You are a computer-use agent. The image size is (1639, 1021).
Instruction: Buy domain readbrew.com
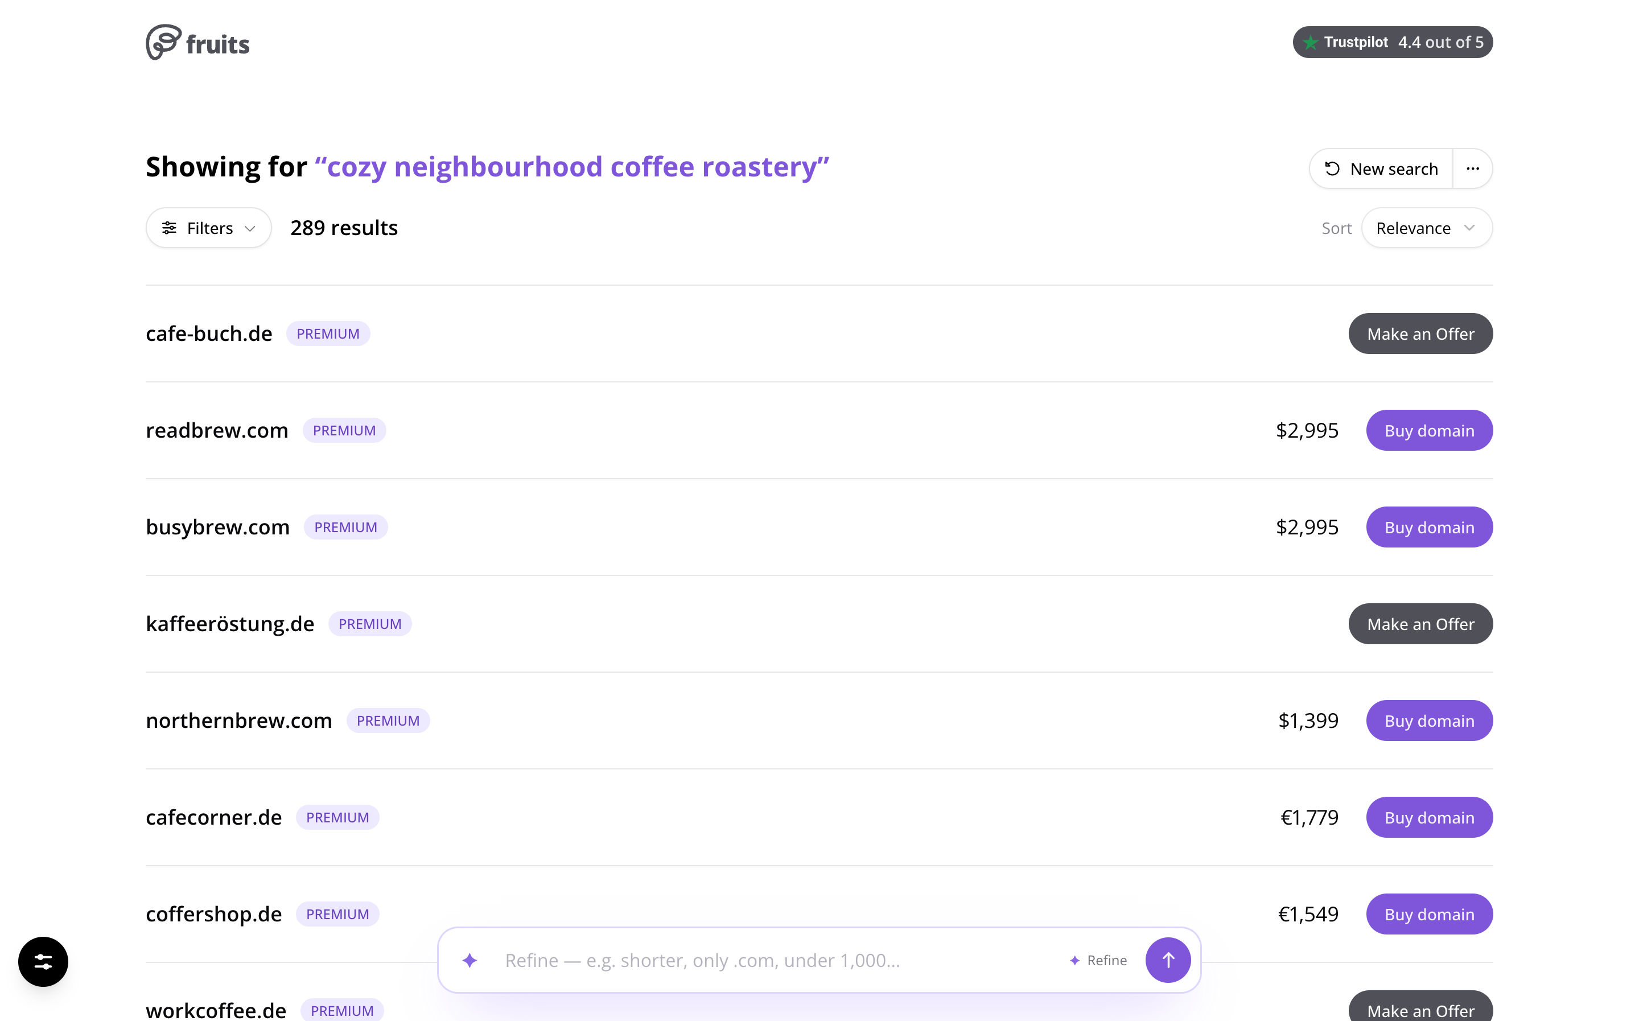(1429, 430)
